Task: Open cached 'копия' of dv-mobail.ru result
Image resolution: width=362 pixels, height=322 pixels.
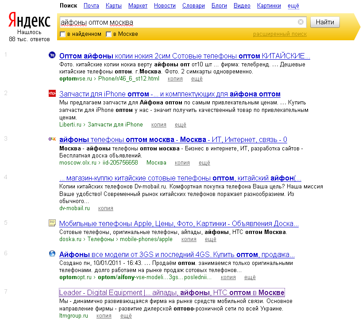Action: pos(105,208)
